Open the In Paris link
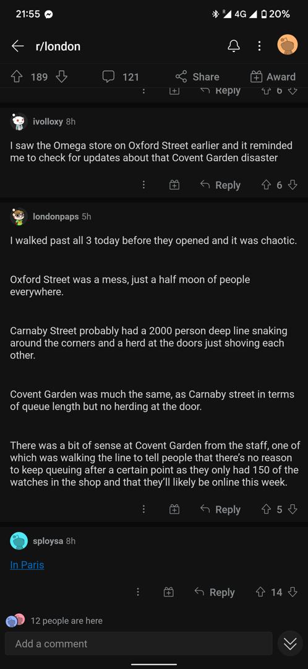Screen dimensions: 308x669 click(27, 565)
